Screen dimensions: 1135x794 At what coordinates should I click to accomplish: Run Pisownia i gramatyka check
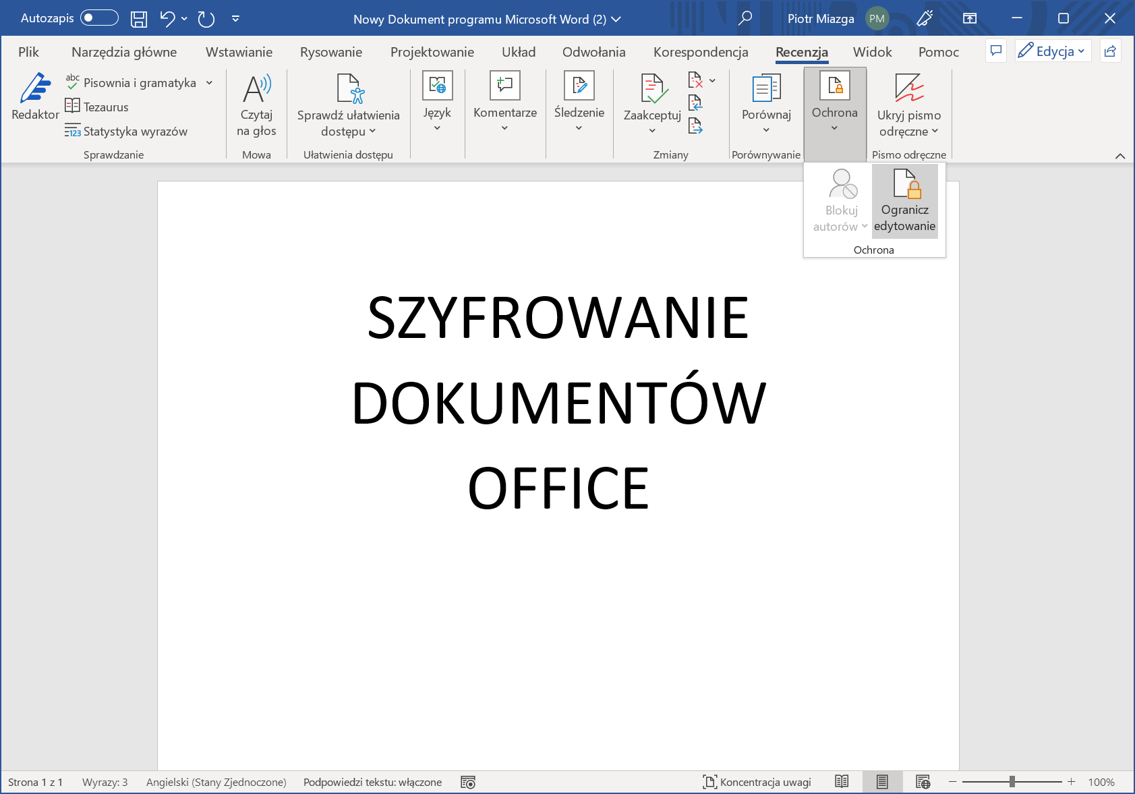[132, 82]
